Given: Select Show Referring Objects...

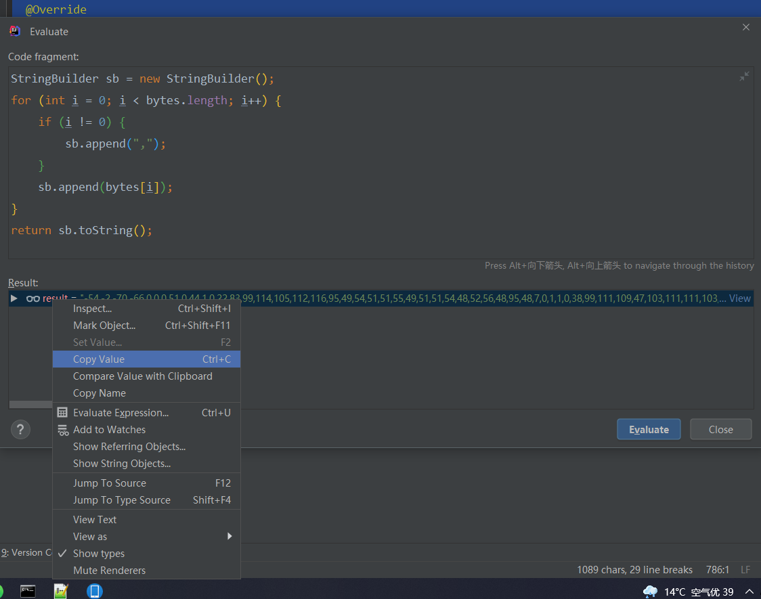Looking at the screenshot, I should (x=146, y=447).
